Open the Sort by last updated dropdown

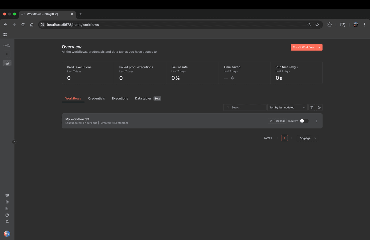tap(287, 108)
